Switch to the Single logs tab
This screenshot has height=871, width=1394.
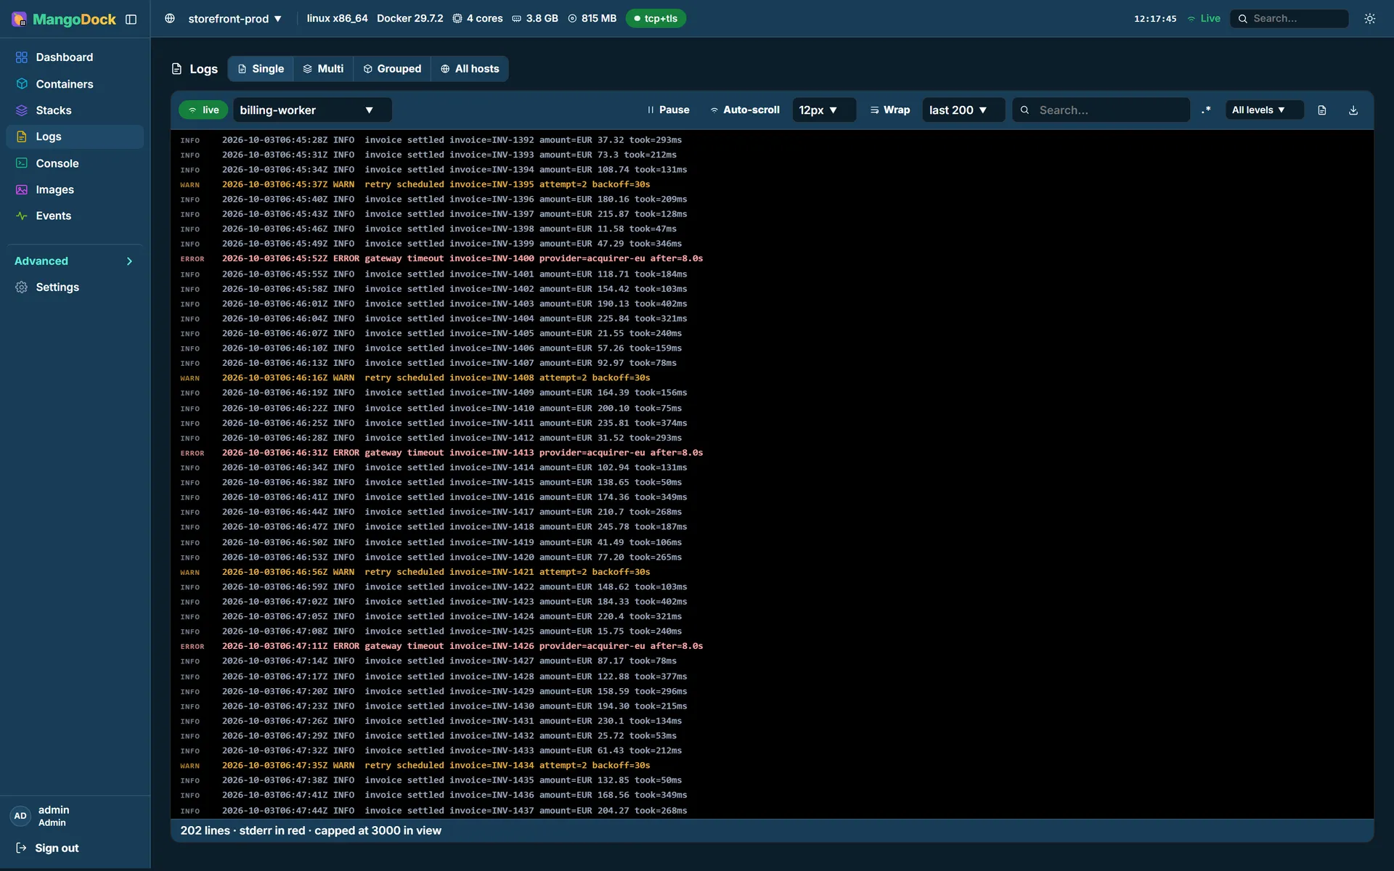click(261, 69)
